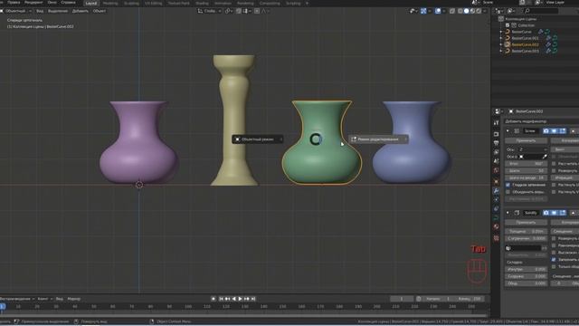Click the eyedropper beside Screw axis object
The width and height of the screenshot is (579, 326).
pos(545,157)
